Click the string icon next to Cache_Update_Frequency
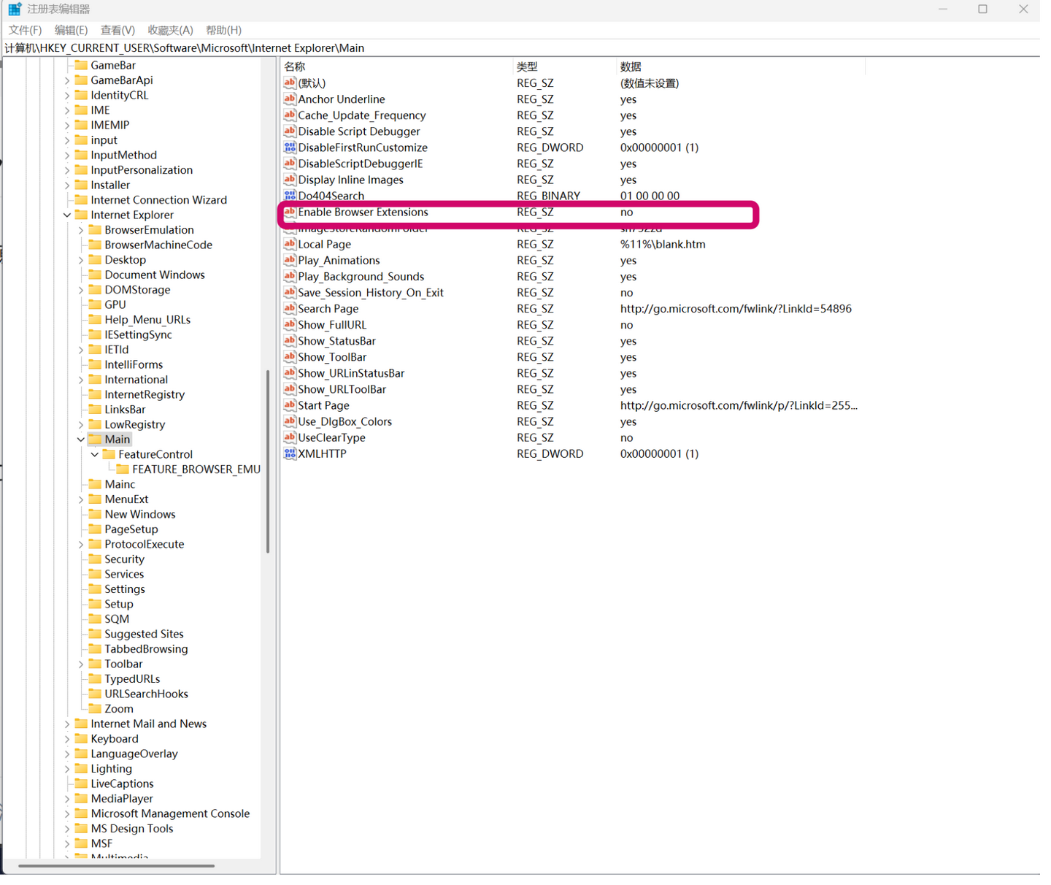Screen dimensions: 1051x885 tap(290, 115)
